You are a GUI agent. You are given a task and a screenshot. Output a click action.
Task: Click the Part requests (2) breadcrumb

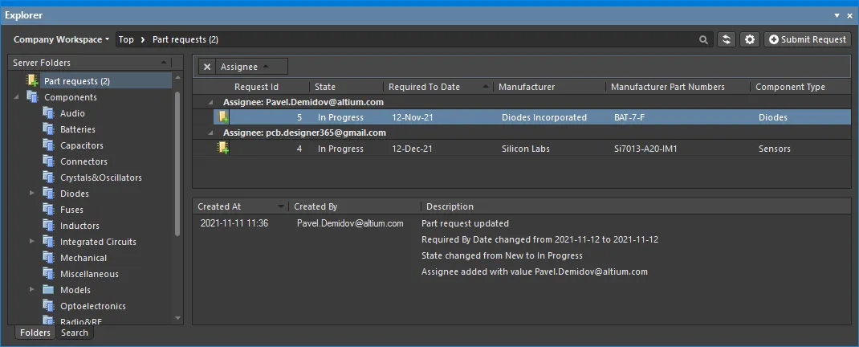[185, 39]
